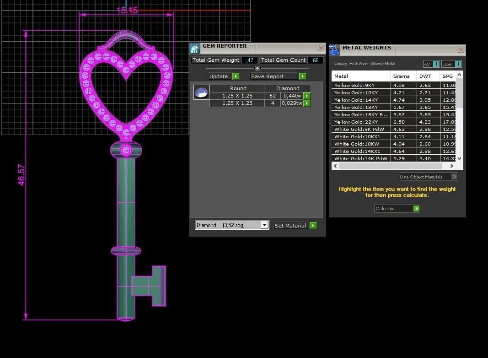This screenshot has width=488, height=358.
Task: Close the Gem Reporter panel
Action: [321, 48]
